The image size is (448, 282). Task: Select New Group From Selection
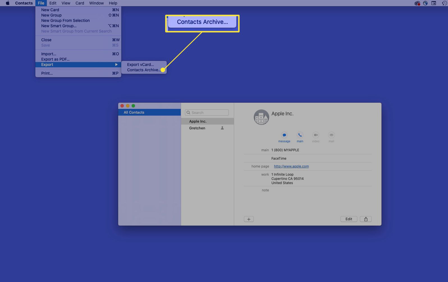(x=78, y=20)
